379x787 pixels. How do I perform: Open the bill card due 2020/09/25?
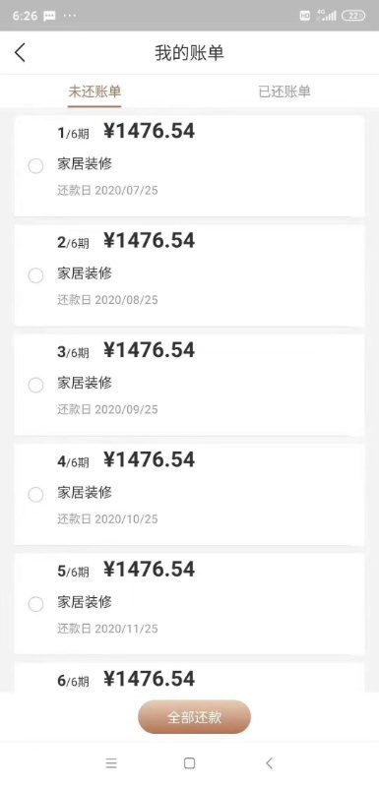(x=189, y=385)
